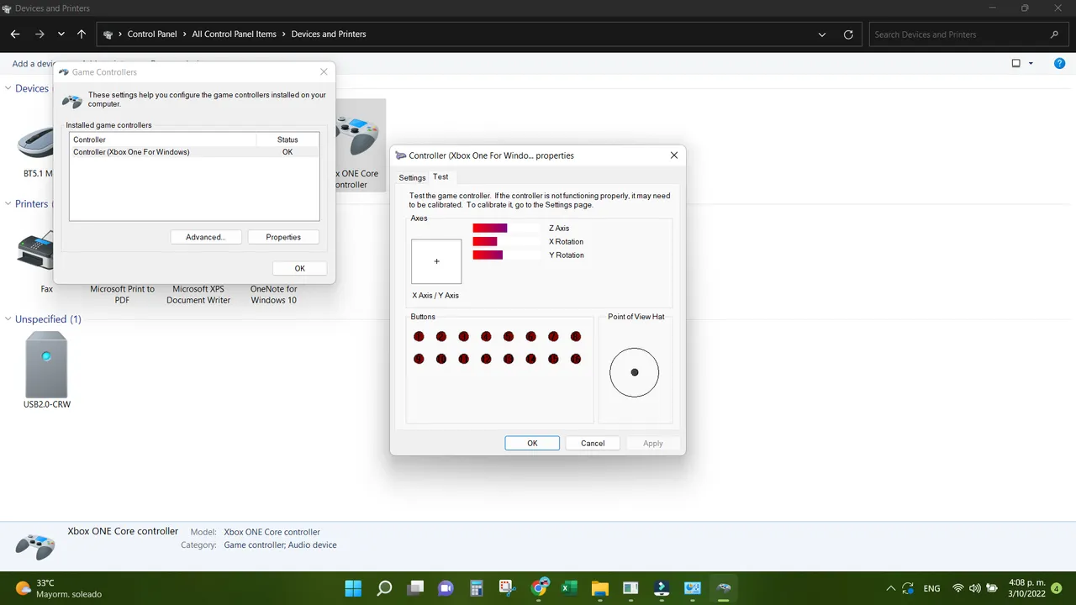Screen dimensions: 1076x605
Task: Collapse the Printers group chevron
Action: coord(8,203)
